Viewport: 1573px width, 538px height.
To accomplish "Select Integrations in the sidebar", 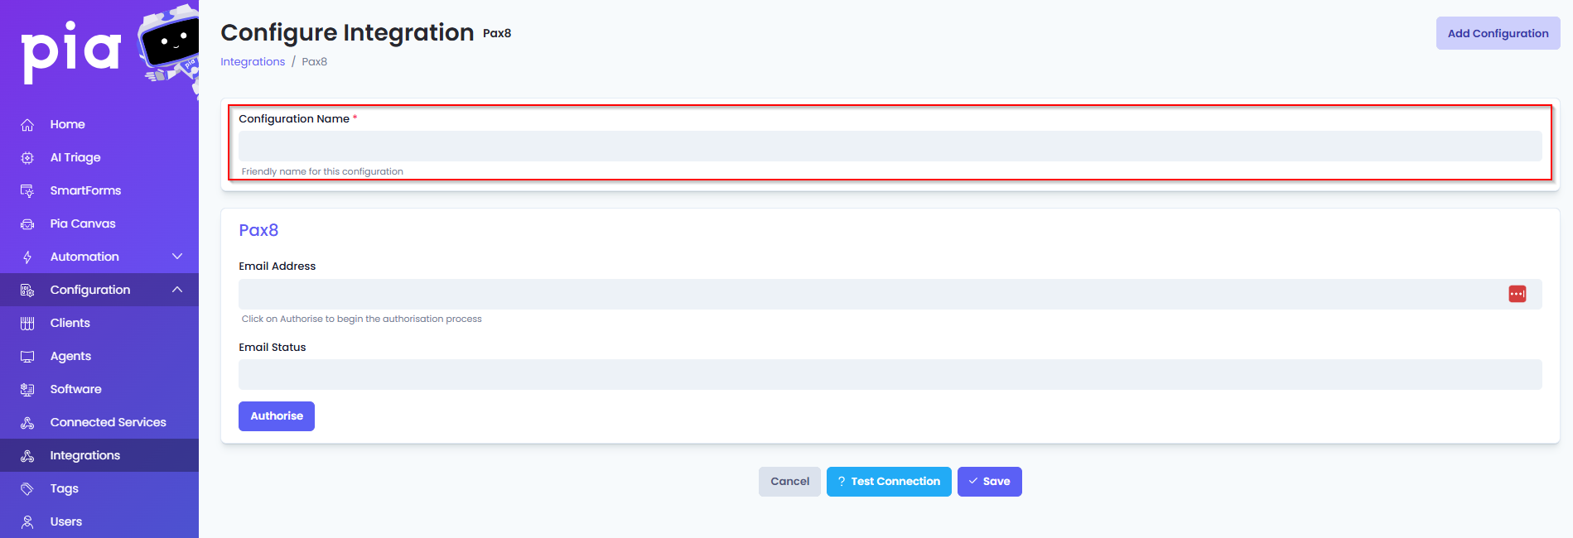I will pos(84,455).
